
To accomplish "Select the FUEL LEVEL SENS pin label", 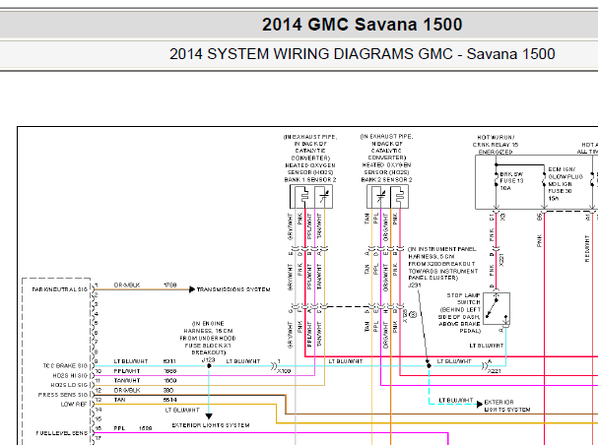I will pos(62,433).
